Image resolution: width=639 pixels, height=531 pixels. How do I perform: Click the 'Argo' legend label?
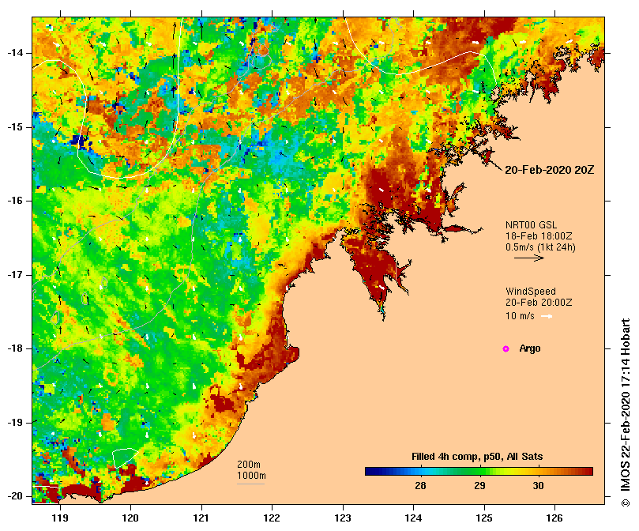click(x=530, y=348)
